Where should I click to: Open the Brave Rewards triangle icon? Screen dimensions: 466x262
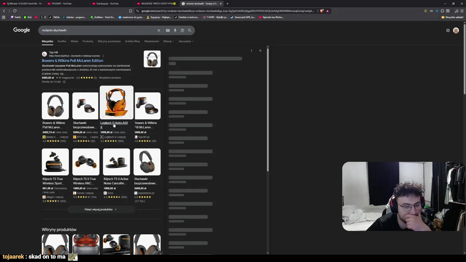[327, 11]
